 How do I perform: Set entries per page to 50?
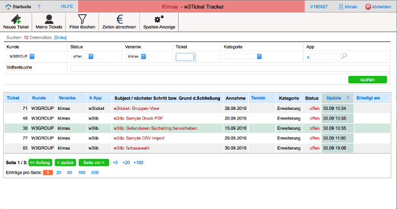[x=69, y=173]
